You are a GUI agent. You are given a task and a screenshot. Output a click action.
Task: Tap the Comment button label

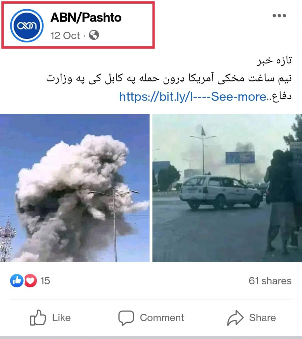[162, 318]
